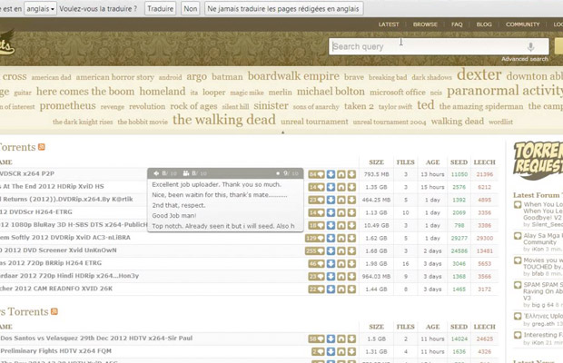Open the BROWSE tab in the top navigation
The height and width of the screenshot is (363, 563).
click(x=425, y=25)
